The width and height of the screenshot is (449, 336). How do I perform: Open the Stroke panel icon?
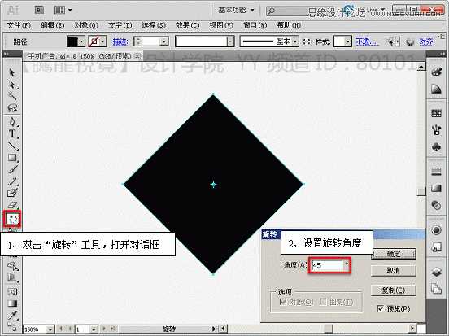pyautogui.click(x=436, y=172)
